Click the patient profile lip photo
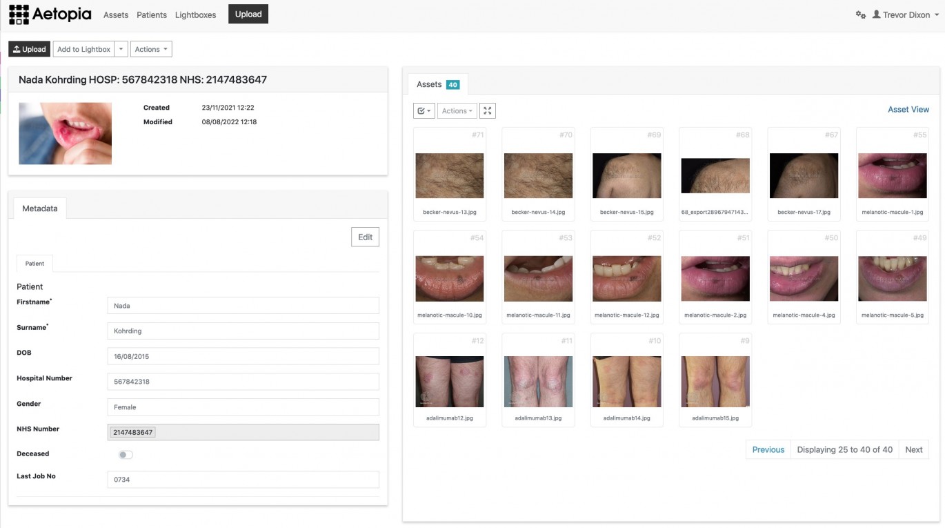Image resolution: width=945 pixels, height=528 pixels. pyautogui.click(x=65, y=133)
